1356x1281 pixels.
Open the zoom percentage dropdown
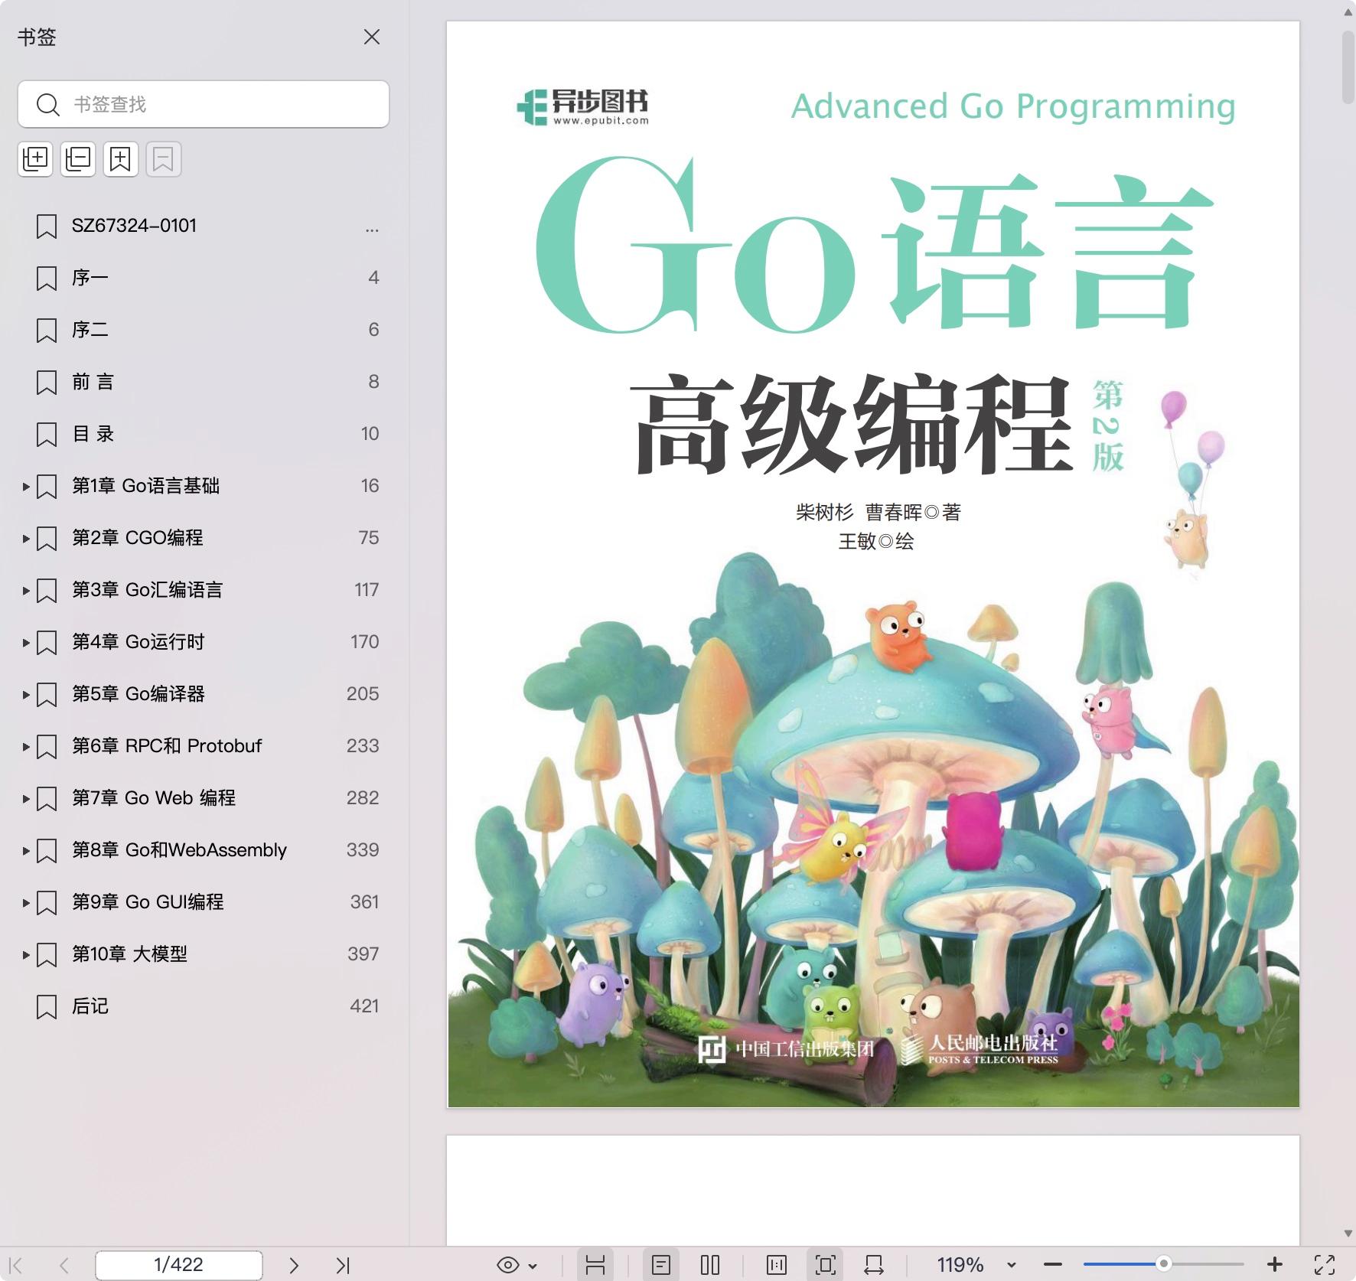[1012, 1265]
